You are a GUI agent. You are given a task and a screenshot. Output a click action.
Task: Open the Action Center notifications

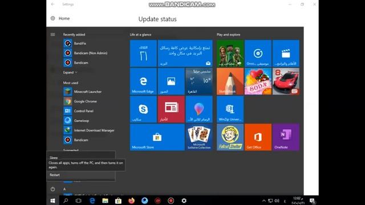pos(313,201)
